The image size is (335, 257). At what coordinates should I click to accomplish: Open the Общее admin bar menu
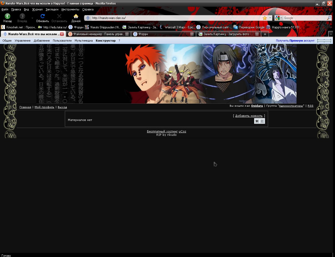[7, 41]
